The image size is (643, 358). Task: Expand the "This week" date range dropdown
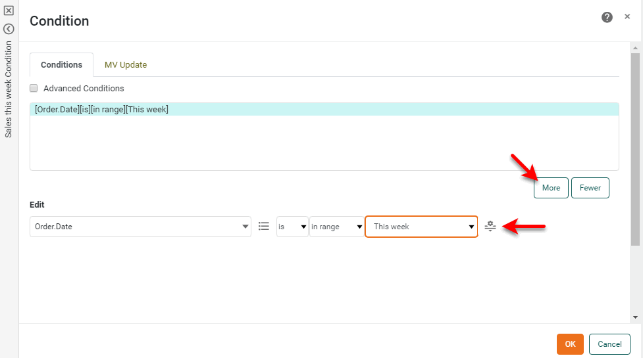pyautogui.click(x=421, y=226)
